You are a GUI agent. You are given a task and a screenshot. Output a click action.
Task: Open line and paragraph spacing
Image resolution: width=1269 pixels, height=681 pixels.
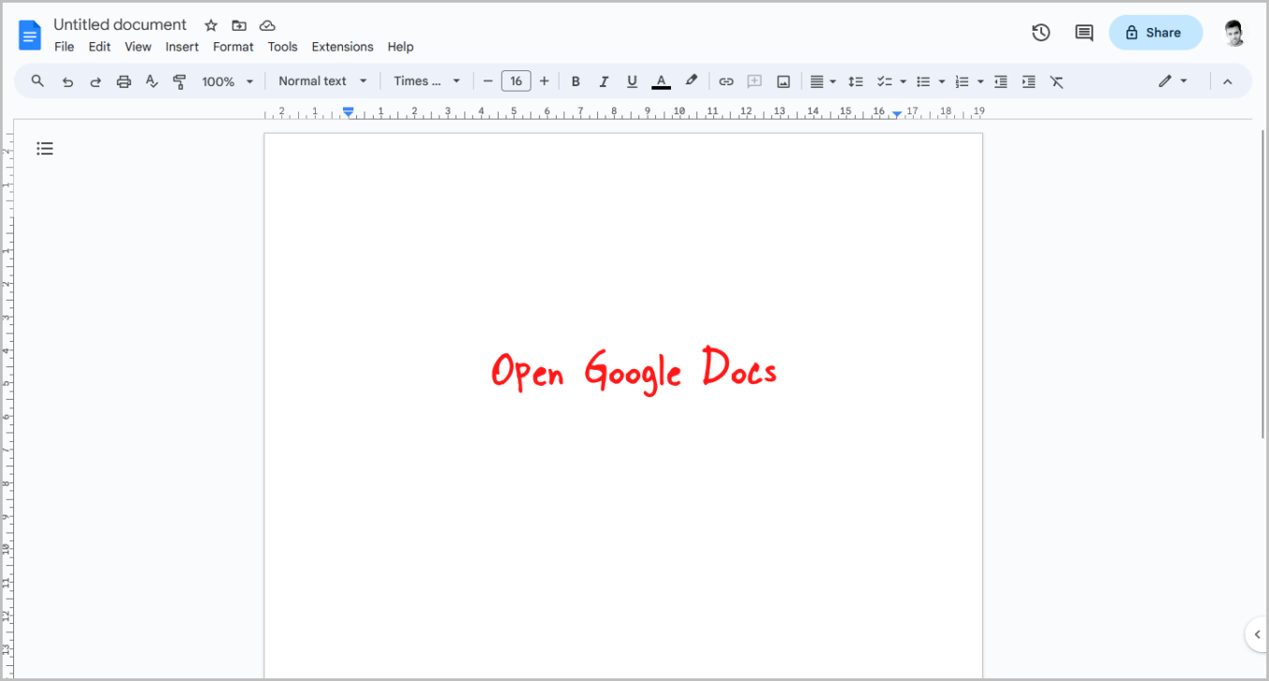point(856,81)
